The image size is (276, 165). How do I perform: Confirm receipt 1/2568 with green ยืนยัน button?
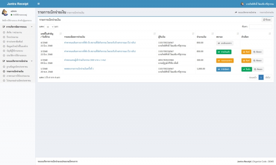coord(246,69)
